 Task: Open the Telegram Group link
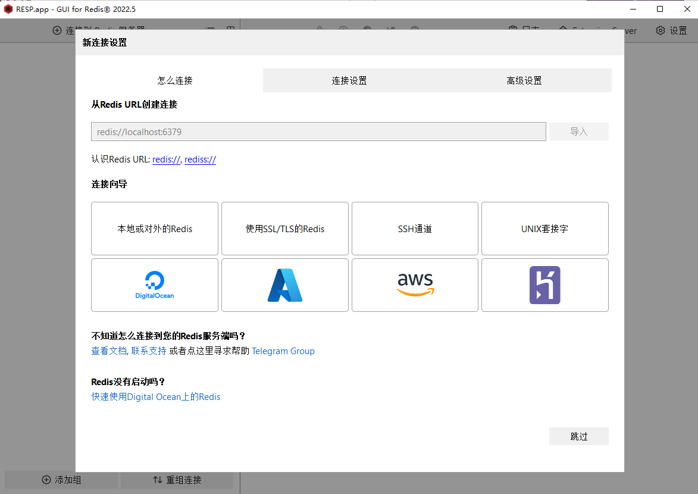click(x=283, y=351)
